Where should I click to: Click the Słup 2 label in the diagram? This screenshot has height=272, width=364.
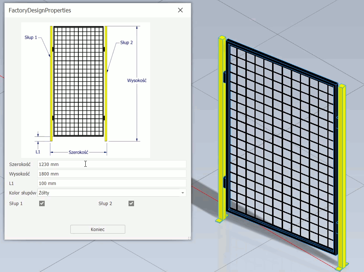[126, 43]
